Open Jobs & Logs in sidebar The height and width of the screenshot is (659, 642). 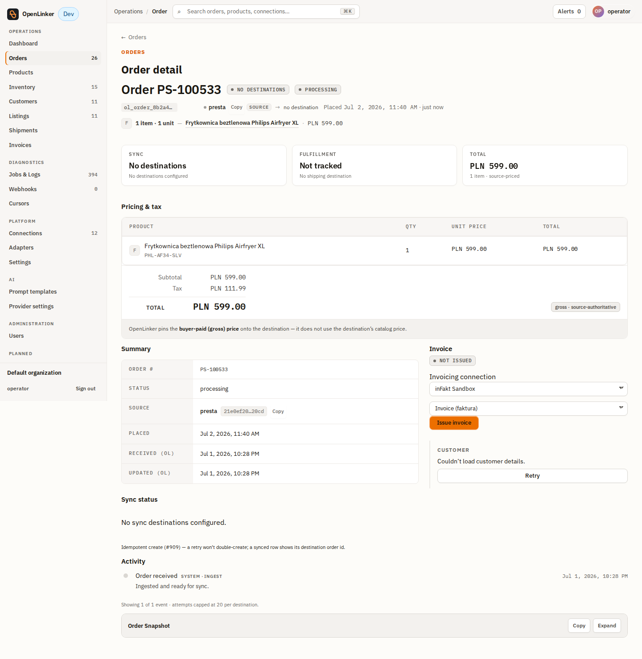tap(53, 175)
